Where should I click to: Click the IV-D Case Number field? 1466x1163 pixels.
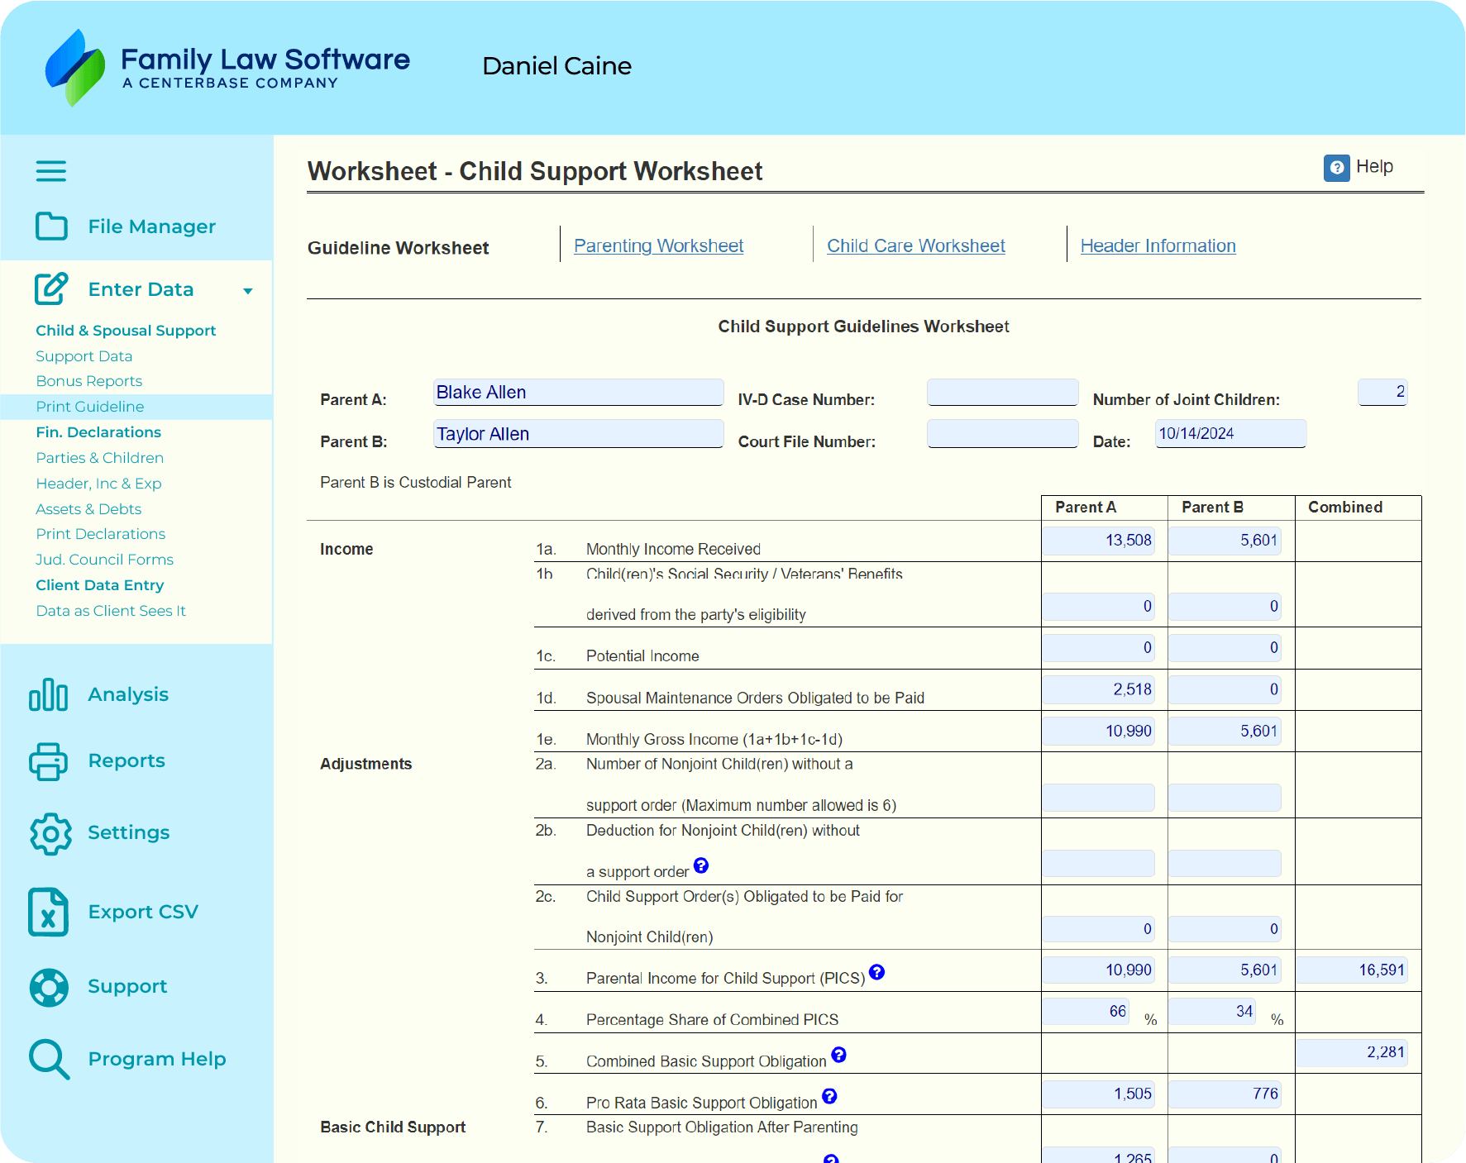[x=1002, y=393]
